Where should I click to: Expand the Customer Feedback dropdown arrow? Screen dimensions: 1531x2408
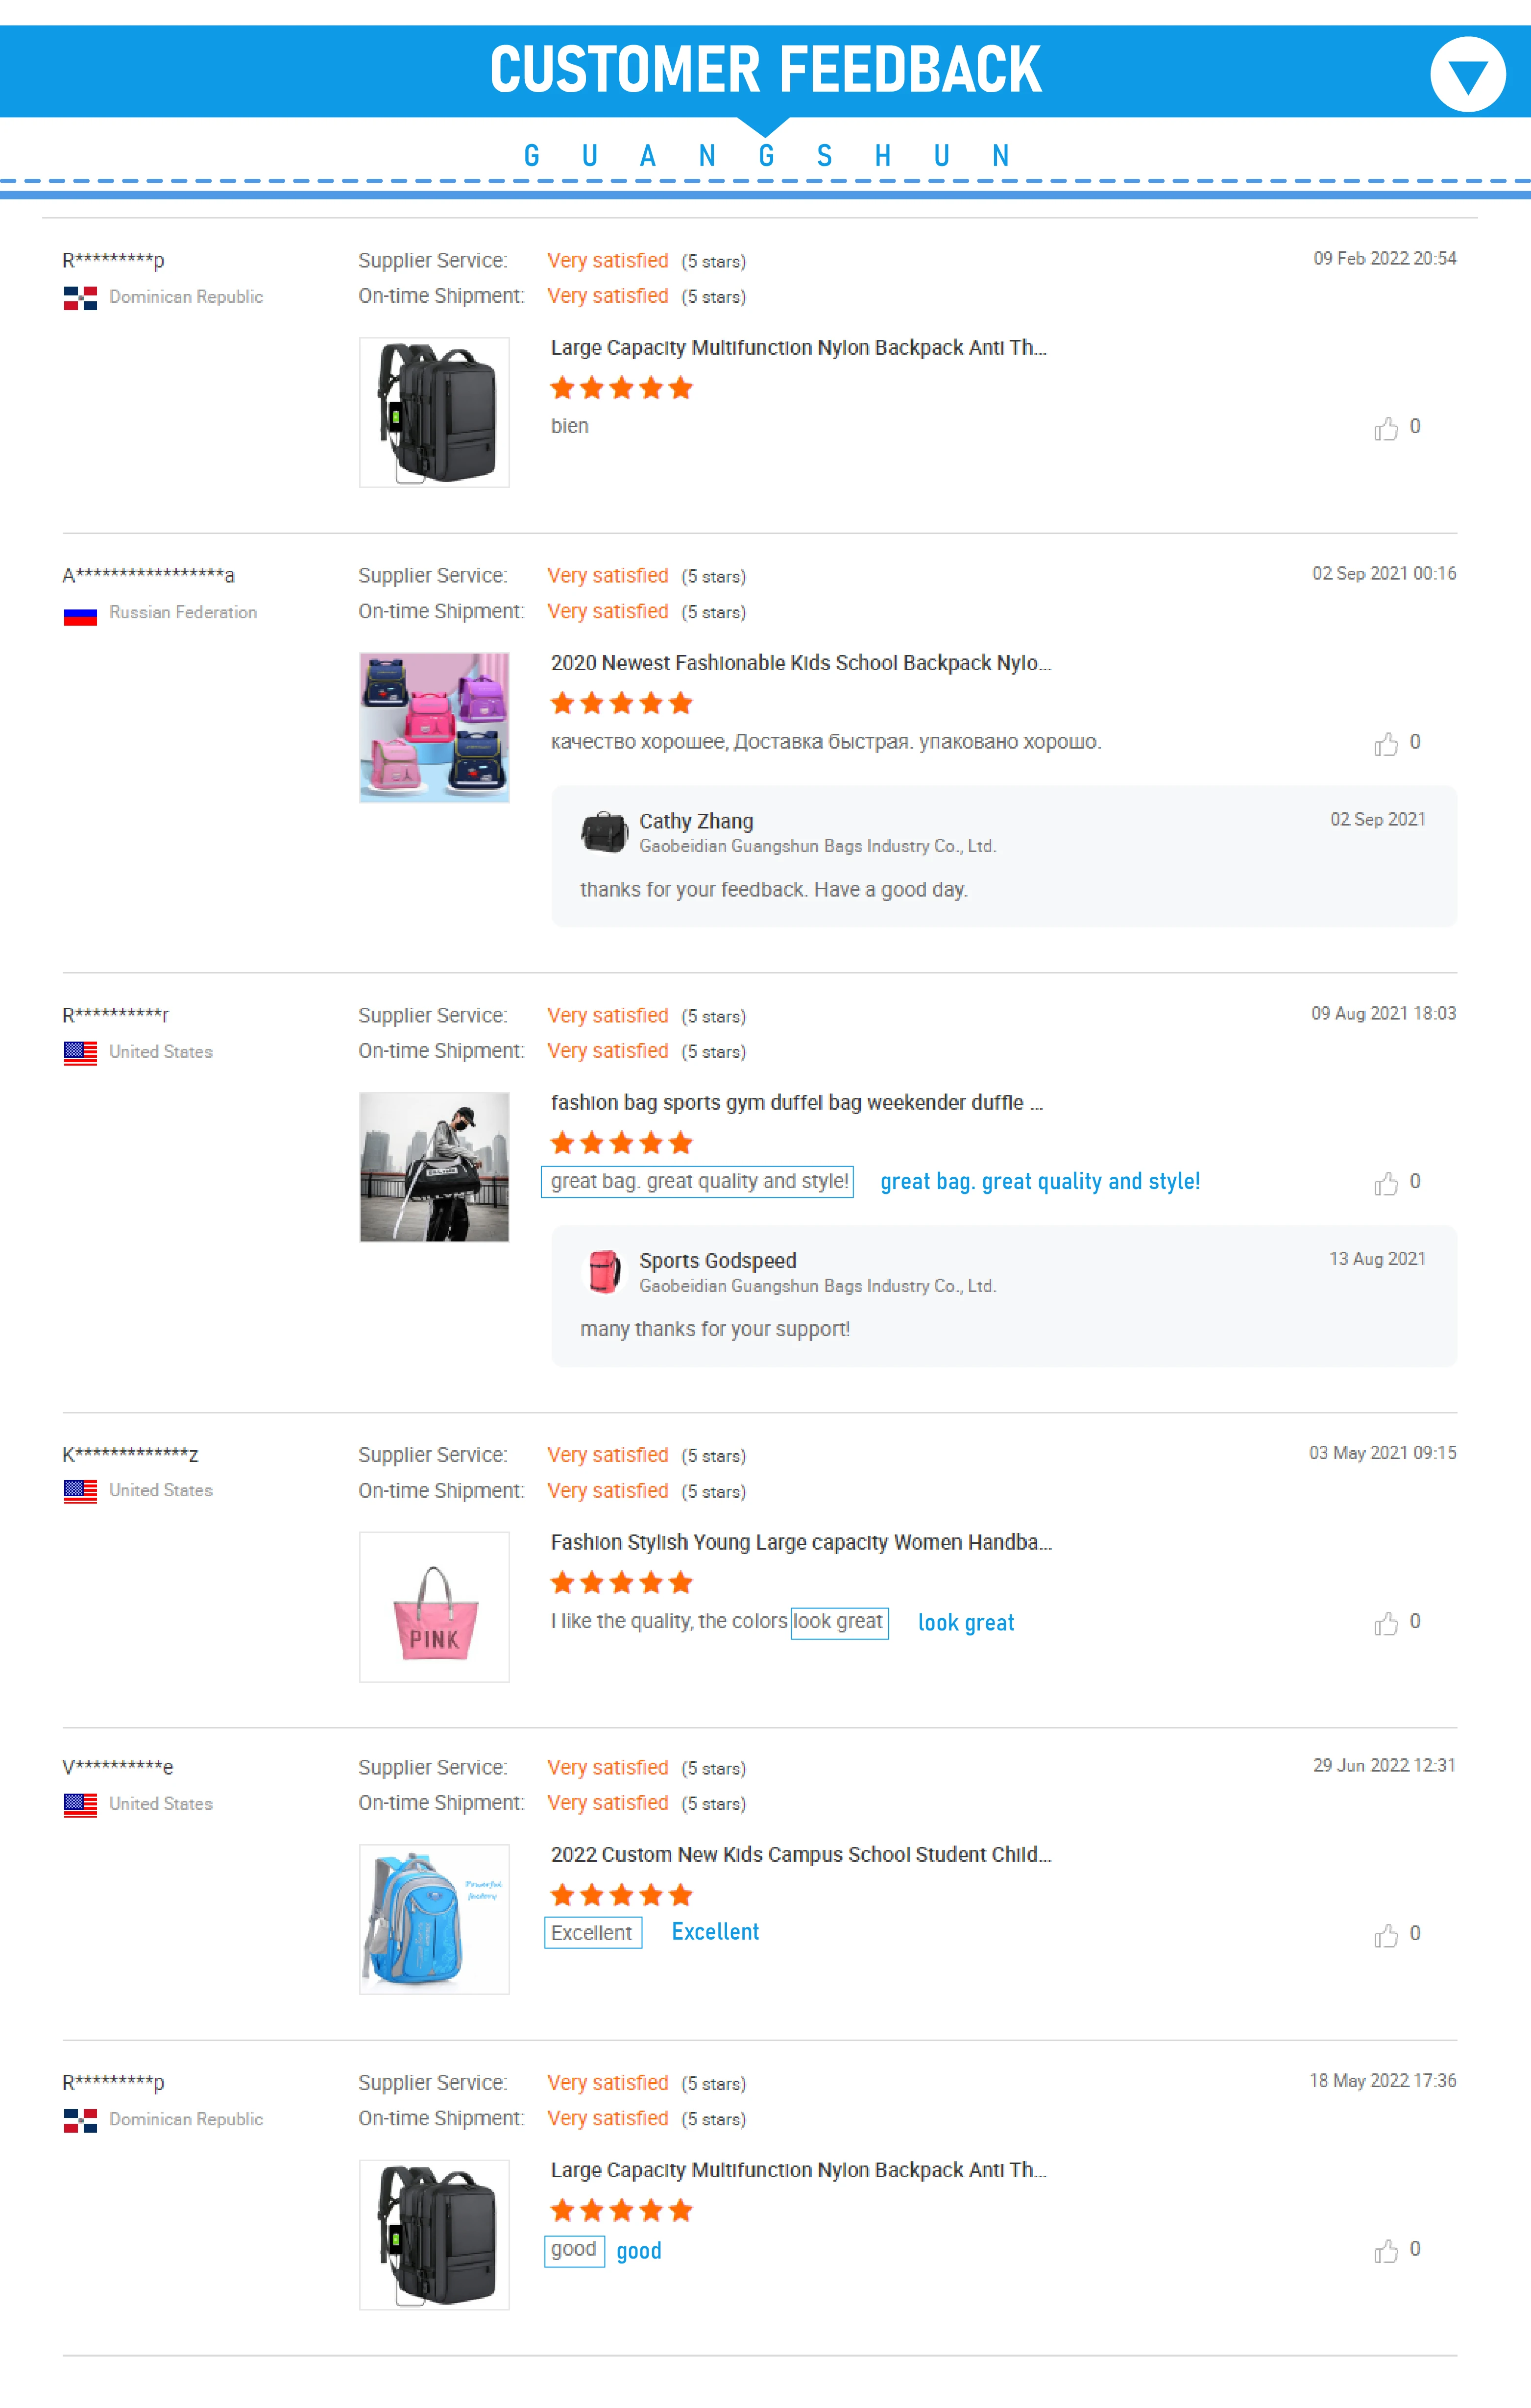pyautogui.click(x=1466, y=75)
